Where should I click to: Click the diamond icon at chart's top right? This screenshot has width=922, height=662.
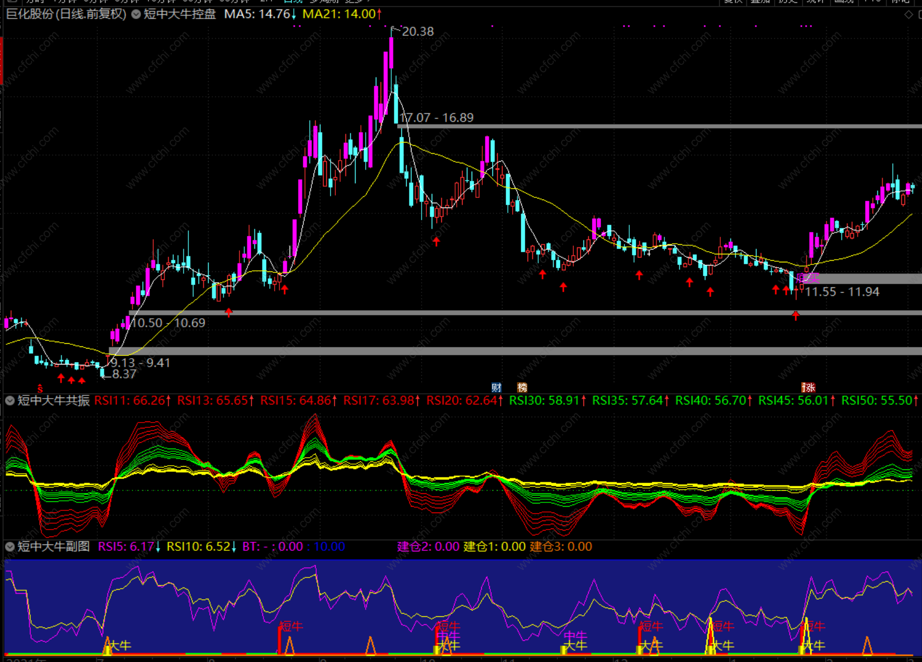point(908,15)
